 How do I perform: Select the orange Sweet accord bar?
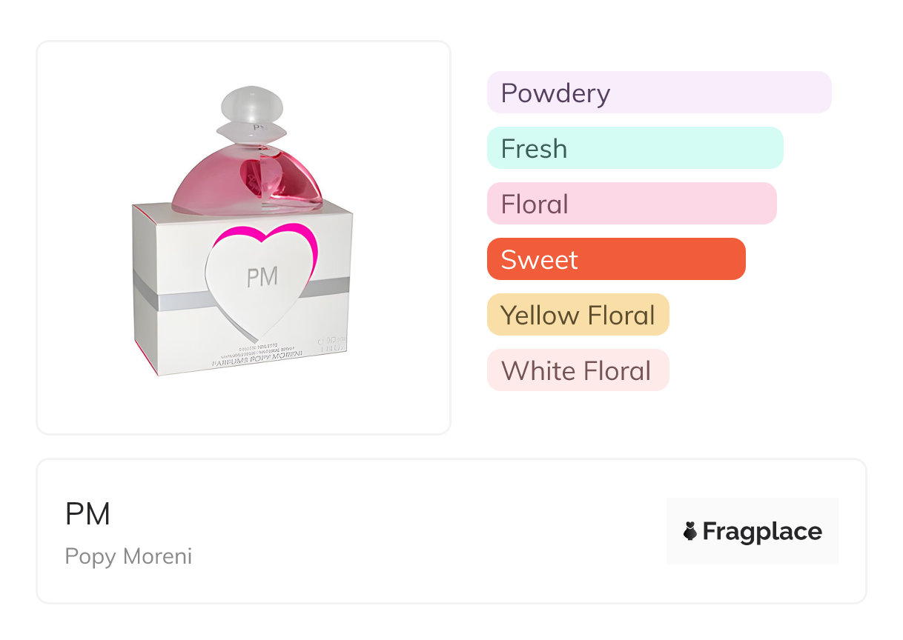pos(615,259)
